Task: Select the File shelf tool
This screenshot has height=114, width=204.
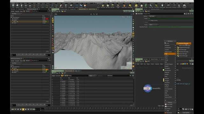Action: tap(85, 6)
